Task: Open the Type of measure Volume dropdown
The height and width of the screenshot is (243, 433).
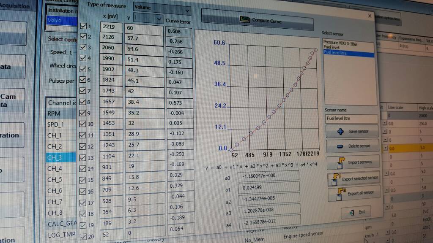Action: click(162, 9)
